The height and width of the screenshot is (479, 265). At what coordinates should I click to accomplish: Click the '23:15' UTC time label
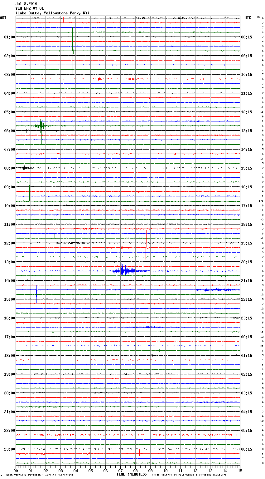click(247, 318)
